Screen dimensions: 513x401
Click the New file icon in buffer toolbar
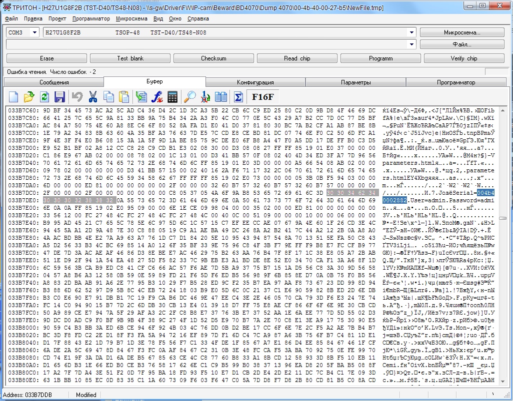(13, 96)
